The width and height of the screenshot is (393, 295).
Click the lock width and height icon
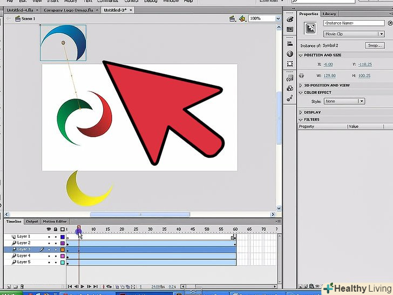301,76
